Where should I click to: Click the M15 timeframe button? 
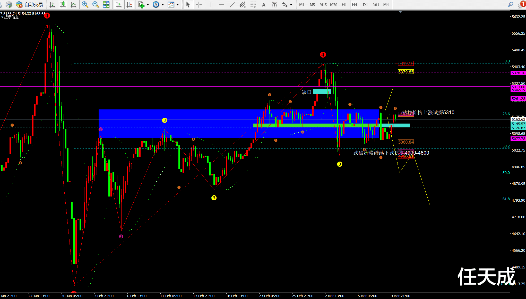[x=323, y=5]
